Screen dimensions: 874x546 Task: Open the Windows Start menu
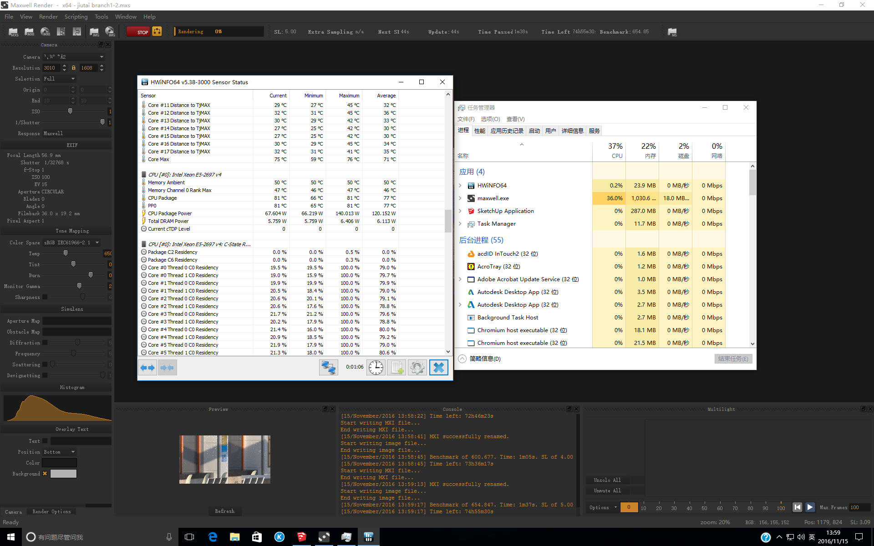point(11,537)
